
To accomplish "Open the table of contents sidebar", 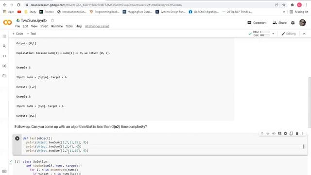I will click(x=4, y=36).
